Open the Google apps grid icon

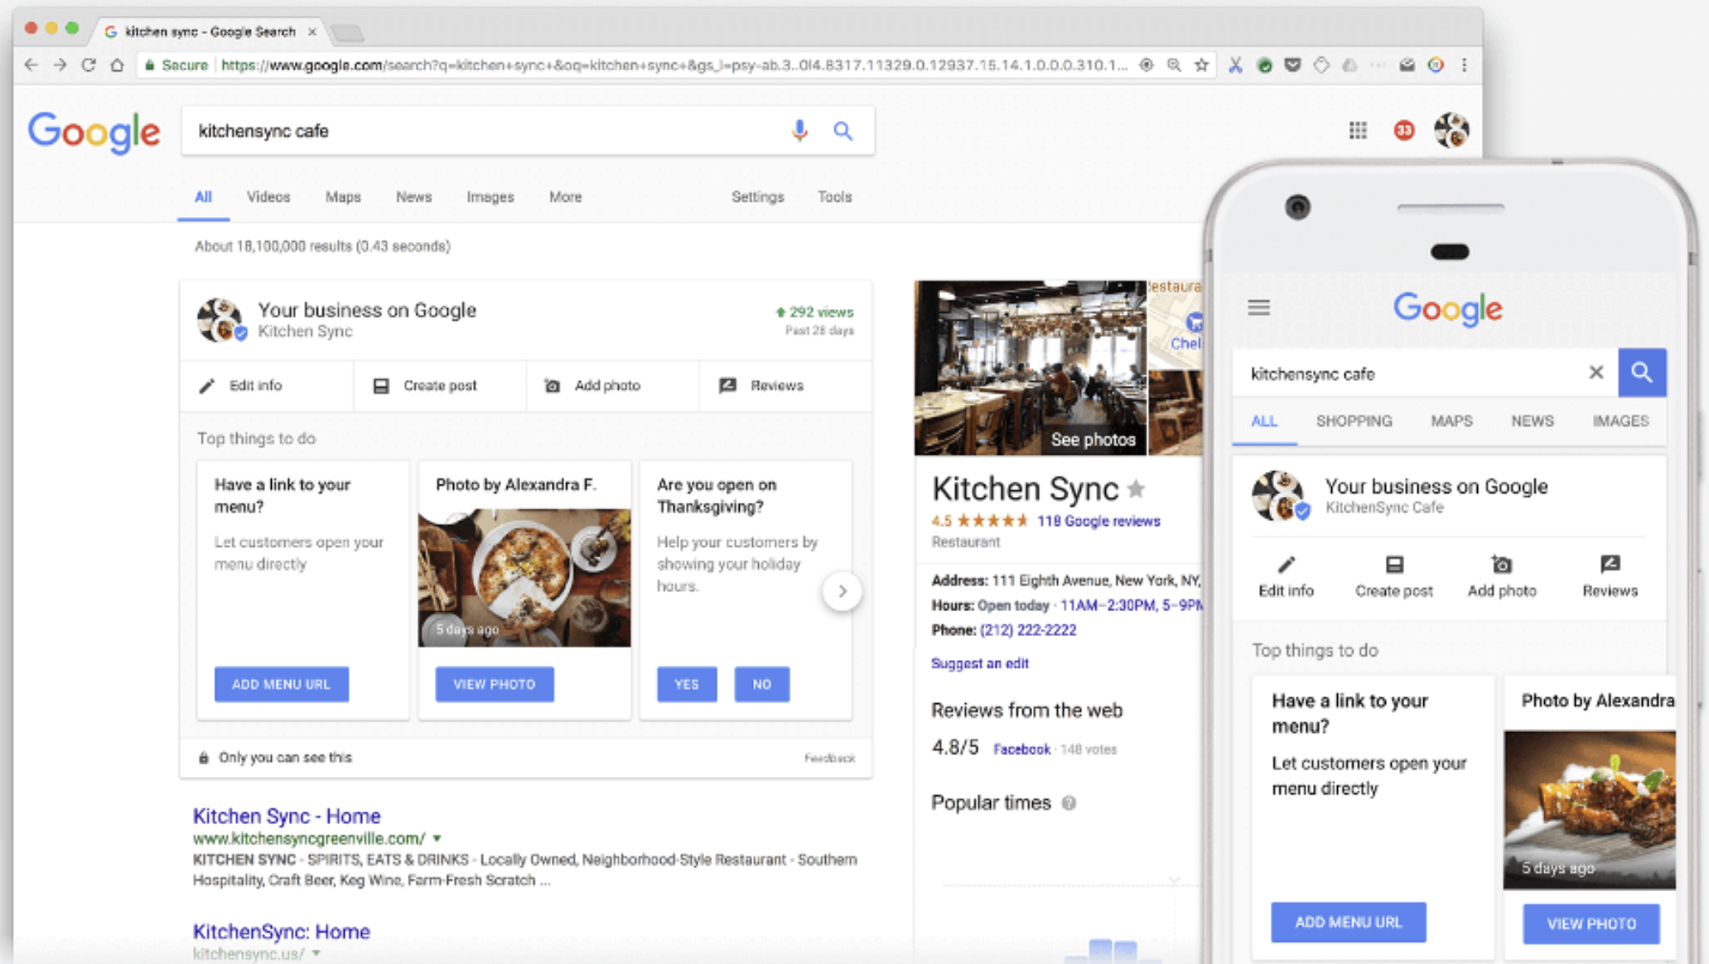coord(1358,130)
